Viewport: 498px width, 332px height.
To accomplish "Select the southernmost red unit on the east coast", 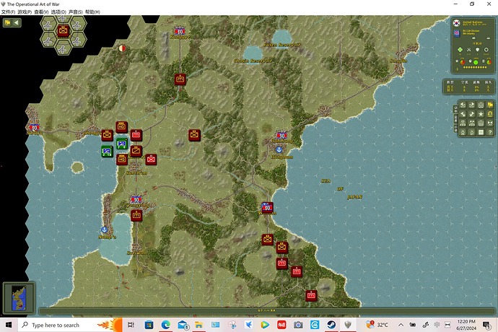I will 311,295.
